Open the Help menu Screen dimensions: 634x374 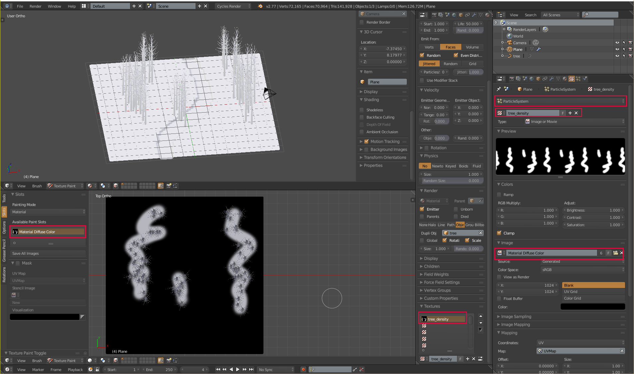72,6
